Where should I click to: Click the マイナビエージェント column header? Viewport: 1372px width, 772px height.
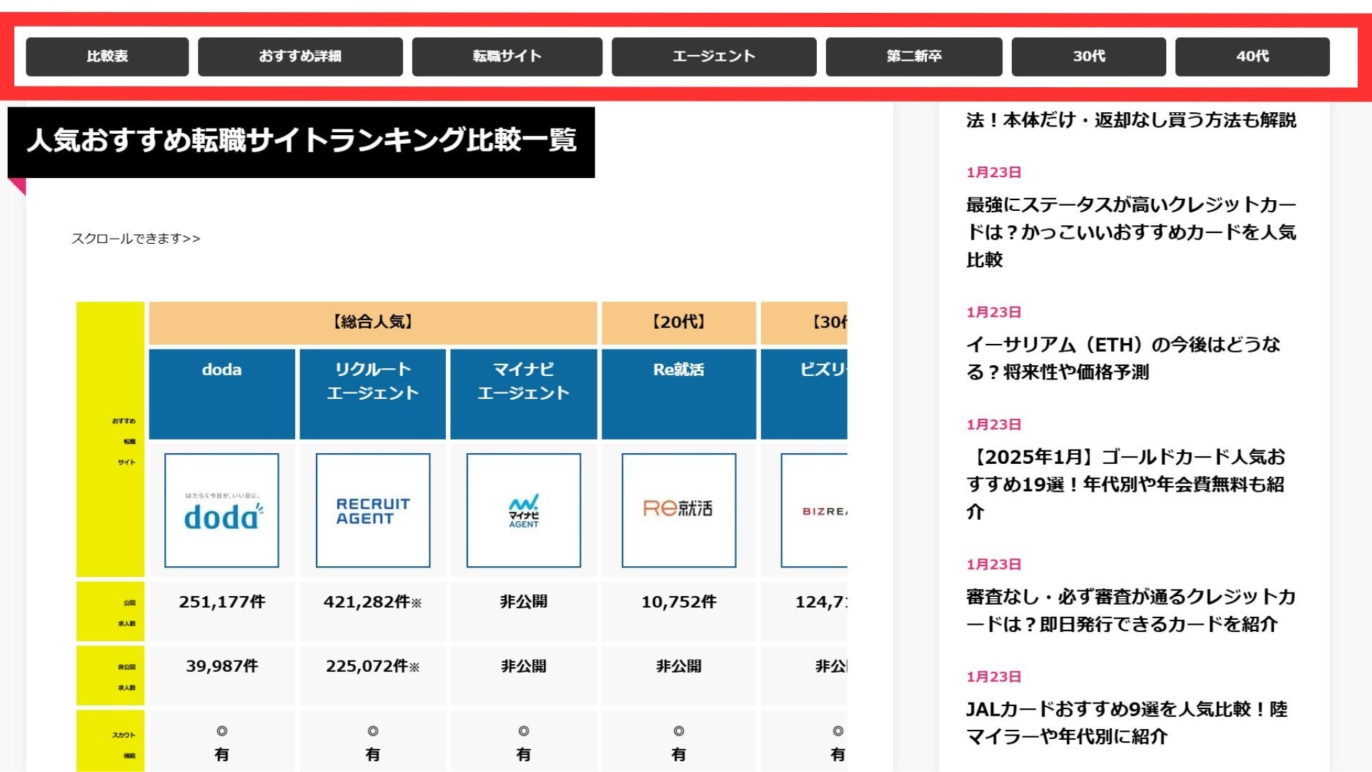(x=523, y=381)
